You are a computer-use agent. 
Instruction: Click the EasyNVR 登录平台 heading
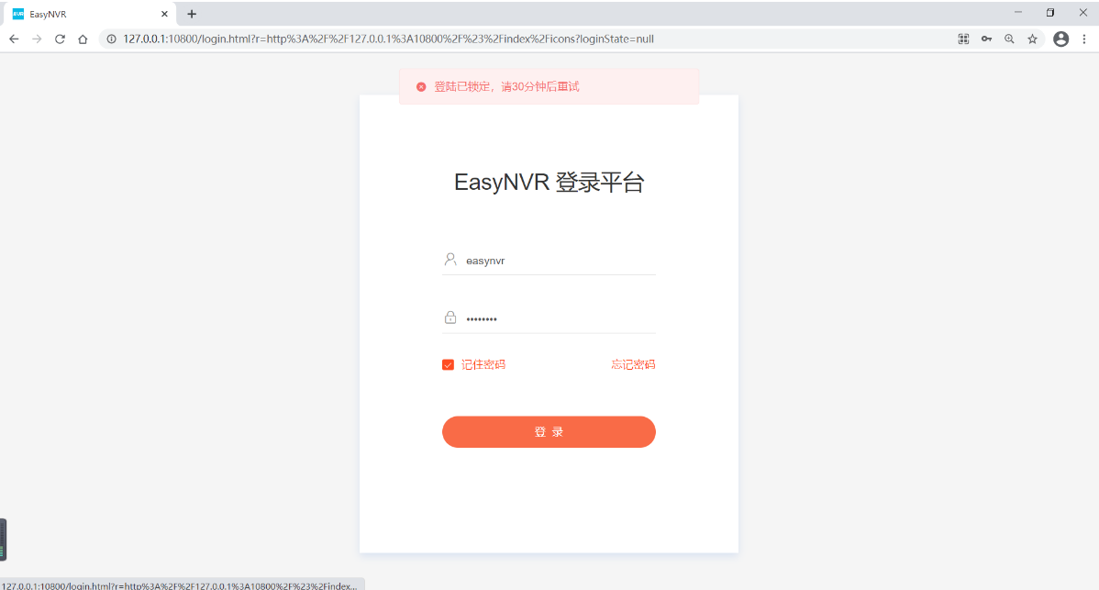coord(549,183)
